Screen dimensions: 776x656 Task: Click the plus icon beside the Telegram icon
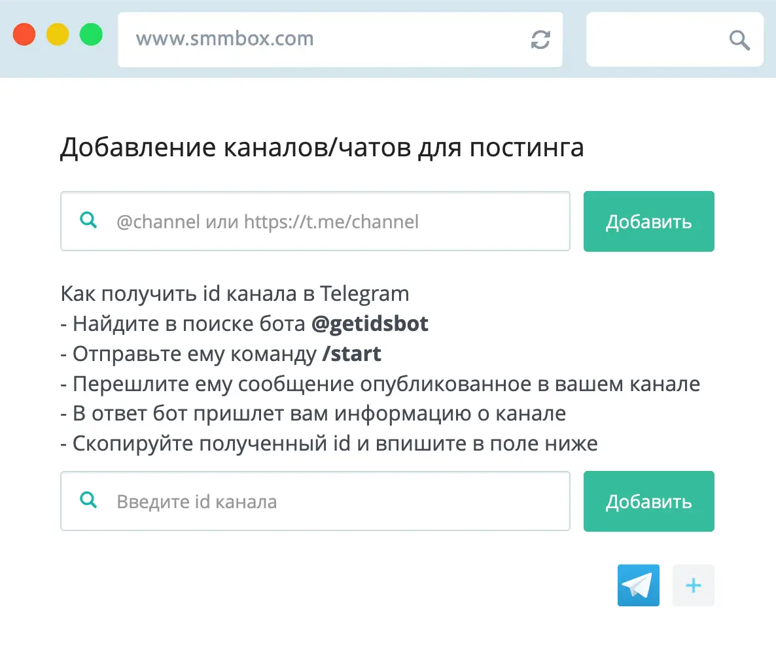[x=694, y=585]
